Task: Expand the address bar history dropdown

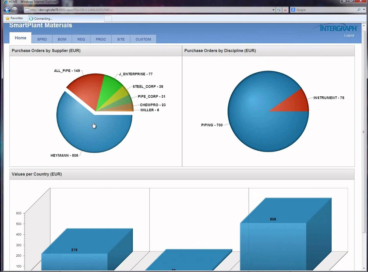Action: pyautogui.click(x=273, y=10)
